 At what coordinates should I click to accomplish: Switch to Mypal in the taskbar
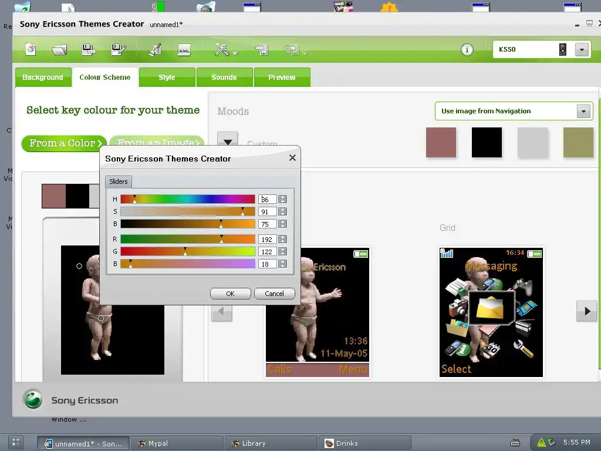click(x=177, y=443)
